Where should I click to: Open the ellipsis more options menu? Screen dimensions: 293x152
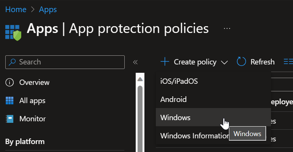(x=227, y=29)
